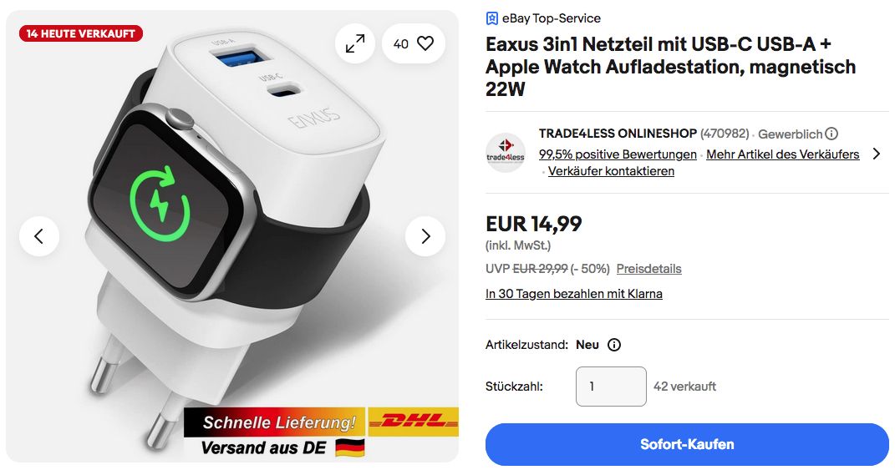This screenshot has height=470, width=895.
Task: Click the Sofort-Kaufen button
Action: [x=687, y=444]
